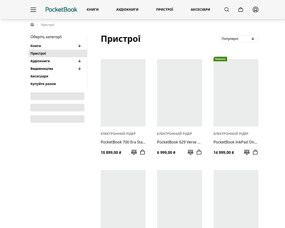Expand the Видавництва category arrow
Screen dimensions: 285x228
pyautogui.click(x=79, y=69)
